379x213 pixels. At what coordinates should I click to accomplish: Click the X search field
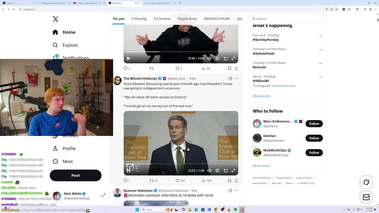point(288,19)
